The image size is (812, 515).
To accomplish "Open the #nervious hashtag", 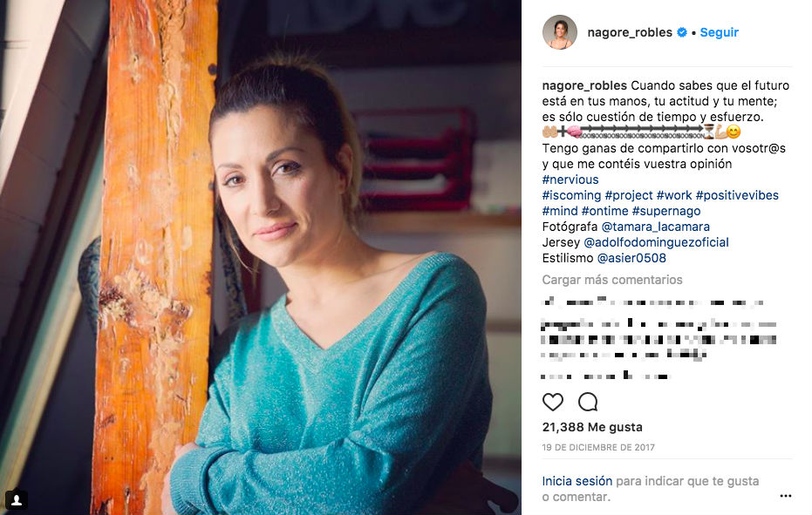I will point(570,180).
